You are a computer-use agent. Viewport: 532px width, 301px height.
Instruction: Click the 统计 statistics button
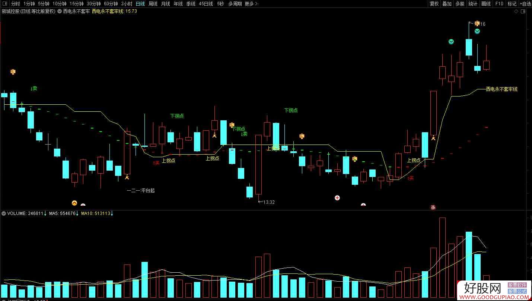click(473, 4)
